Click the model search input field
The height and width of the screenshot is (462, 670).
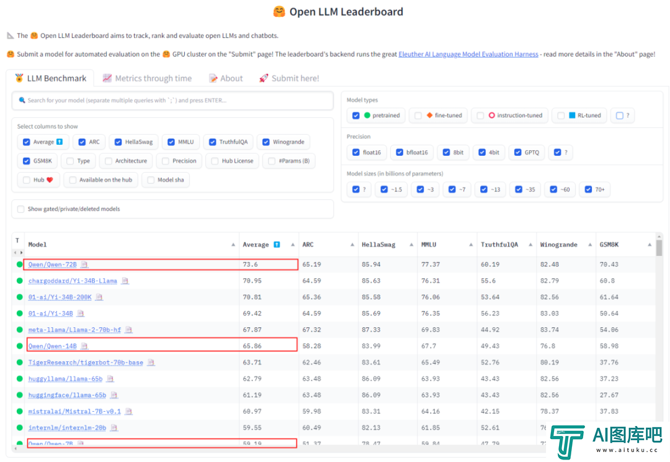[x=172, y=101]
